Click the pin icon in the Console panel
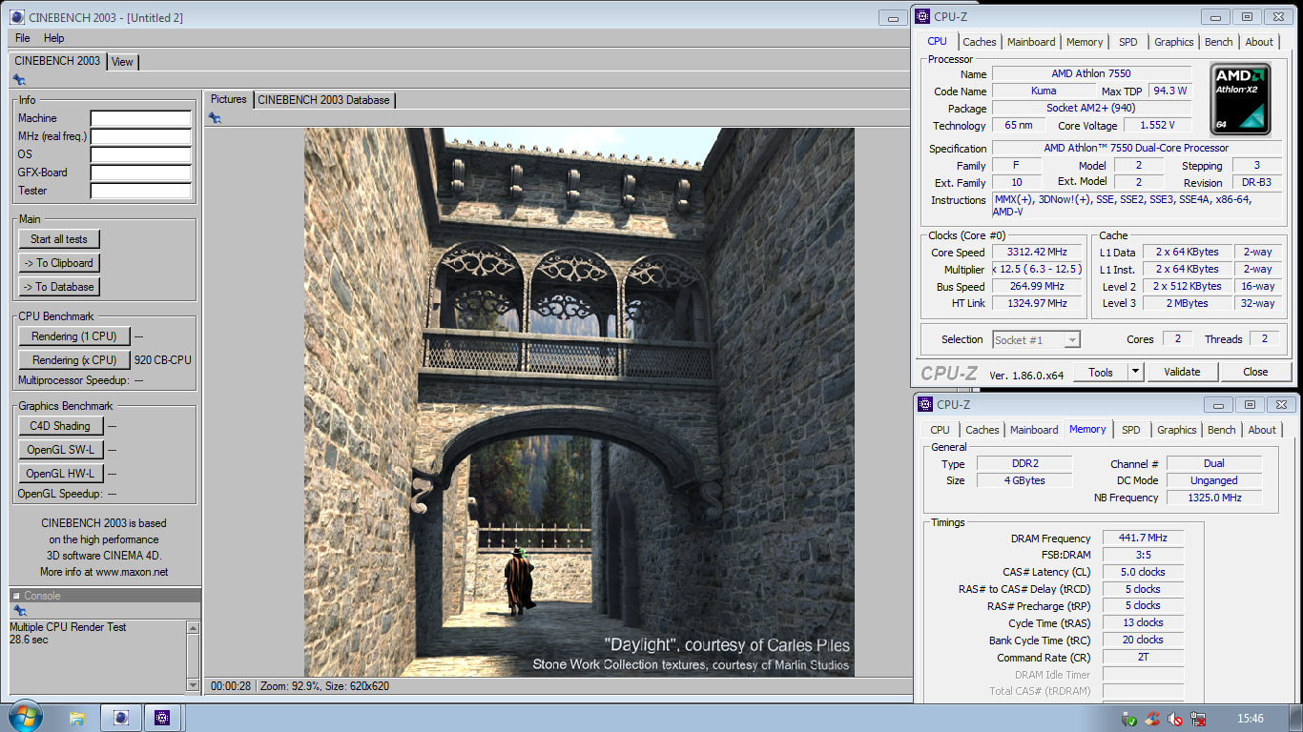Viewport: 1303px width, 732px height. tap(19, 610)
